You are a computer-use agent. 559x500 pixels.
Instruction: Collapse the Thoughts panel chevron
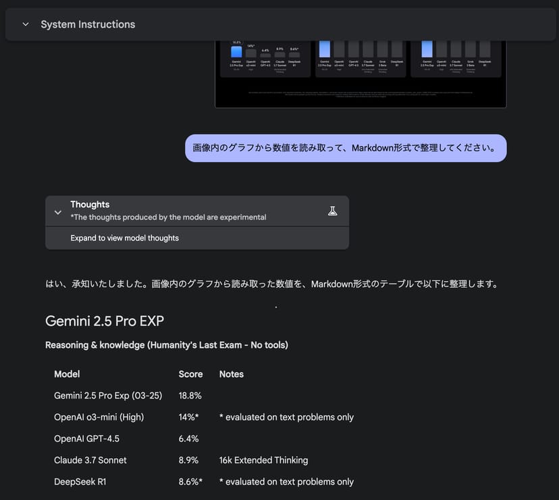[x=58, y=211]
